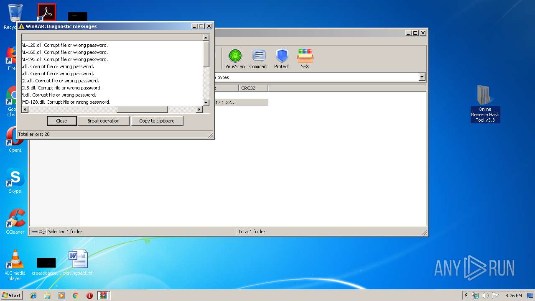The image size is (535, 301).
Task: Open the Action Center flag icon
Action: point(495,296)
